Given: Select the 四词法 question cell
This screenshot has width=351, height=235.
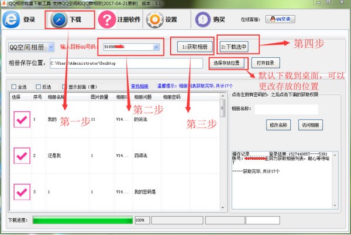Looking at the screenshot, I should (140, 156).
